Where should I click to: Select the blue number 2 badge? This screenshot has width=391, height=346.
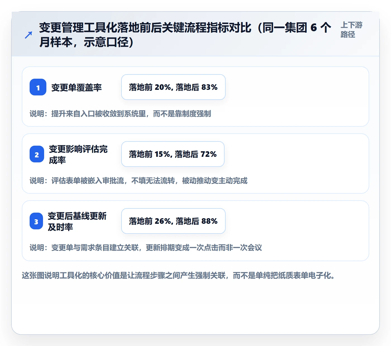pyautogui.click(x=37, y=154)
